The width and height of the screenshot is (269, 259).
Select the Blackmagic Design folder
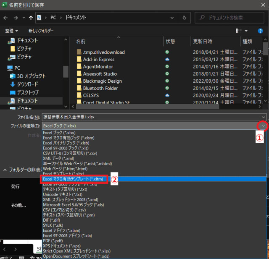click(102, 81)
